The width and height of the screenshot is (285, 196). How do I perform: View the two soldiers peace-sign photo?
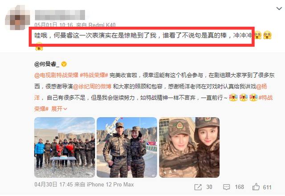coord(127,147)
